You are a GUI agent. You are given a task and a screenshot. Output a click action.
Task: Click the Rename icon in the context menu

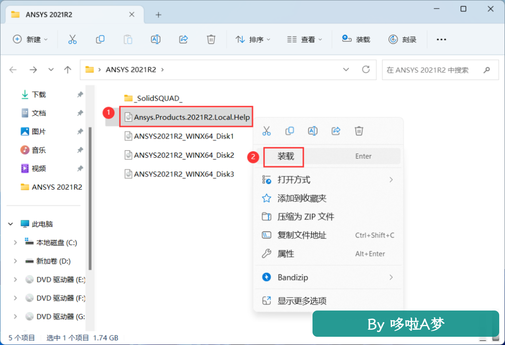pos(313,131)
